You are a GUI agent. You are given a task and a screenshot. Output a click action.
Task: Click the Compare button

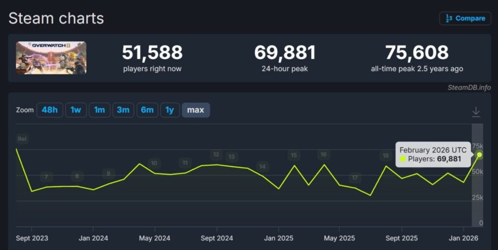point(465,18)
